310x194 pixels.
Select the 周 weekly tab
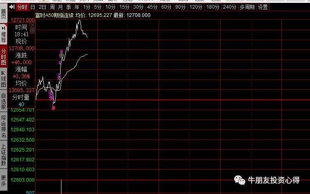pyautogui.click(x=52, y=7)
